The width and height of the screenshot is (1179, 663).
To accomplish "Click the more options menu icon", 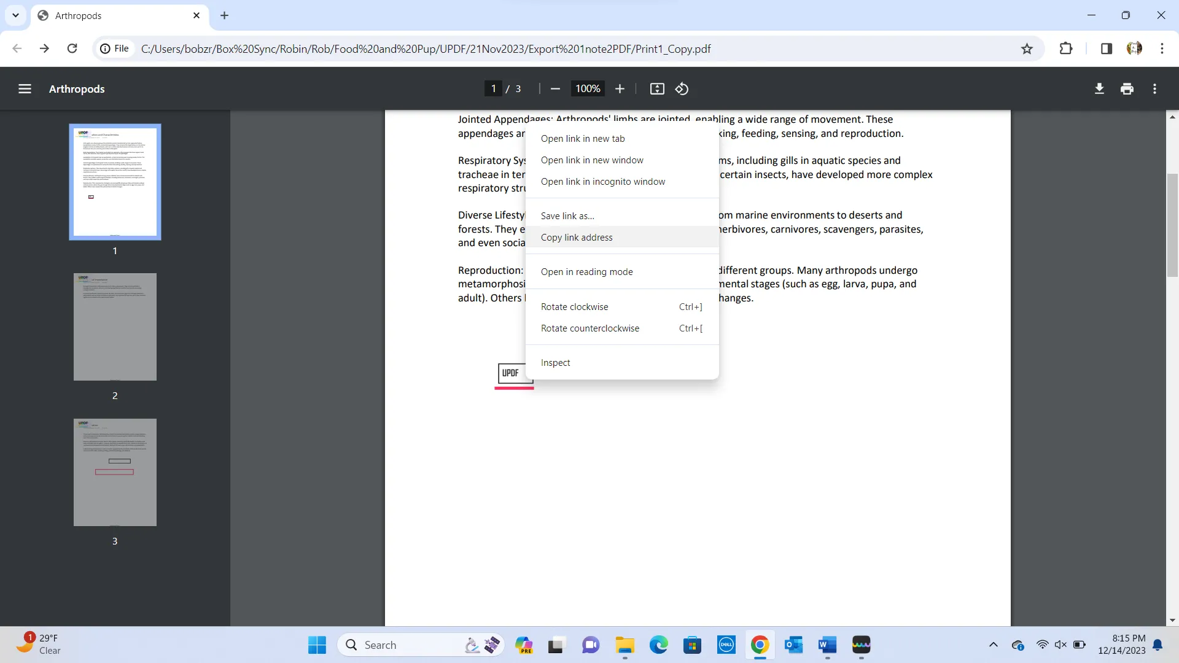I will pos(1154,89).
